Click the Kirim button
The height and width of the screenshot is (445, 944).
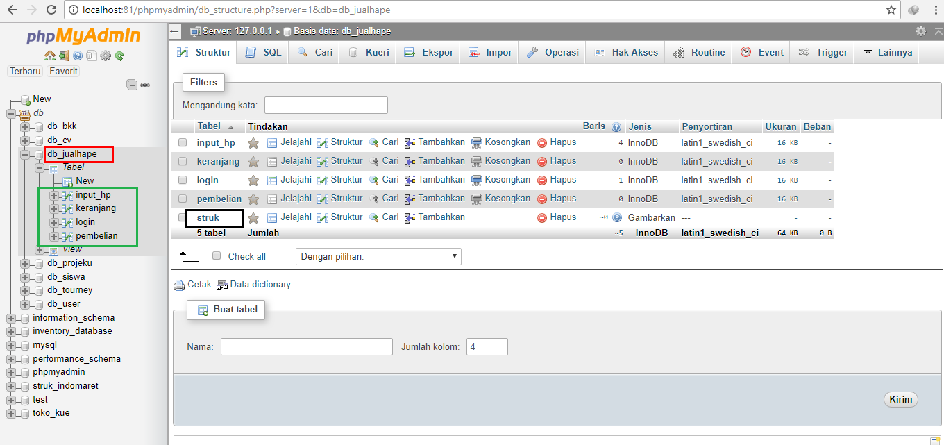tap(900, 399)
